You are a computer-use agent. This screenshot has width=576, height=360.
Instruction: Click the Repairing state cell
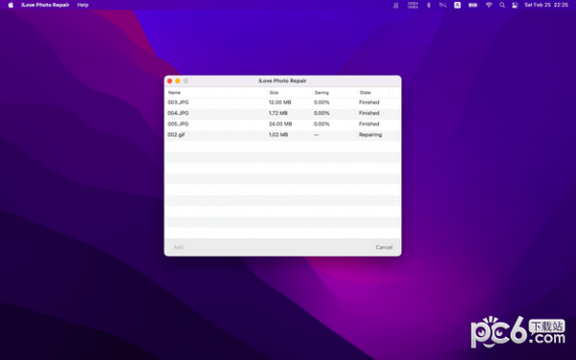pos(371,134)
